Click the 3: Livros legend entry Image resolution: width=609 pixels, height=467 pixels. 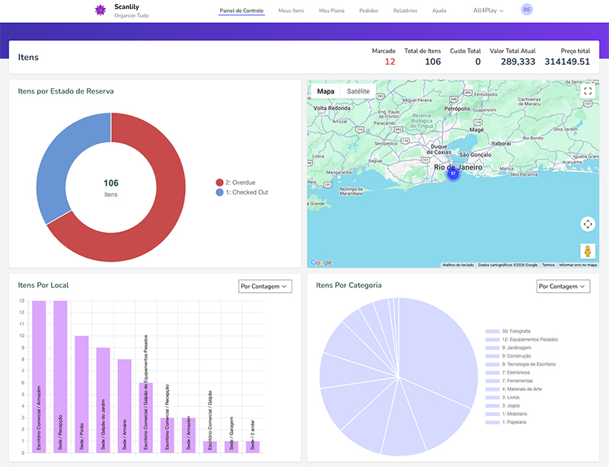[x=502, y=397]
